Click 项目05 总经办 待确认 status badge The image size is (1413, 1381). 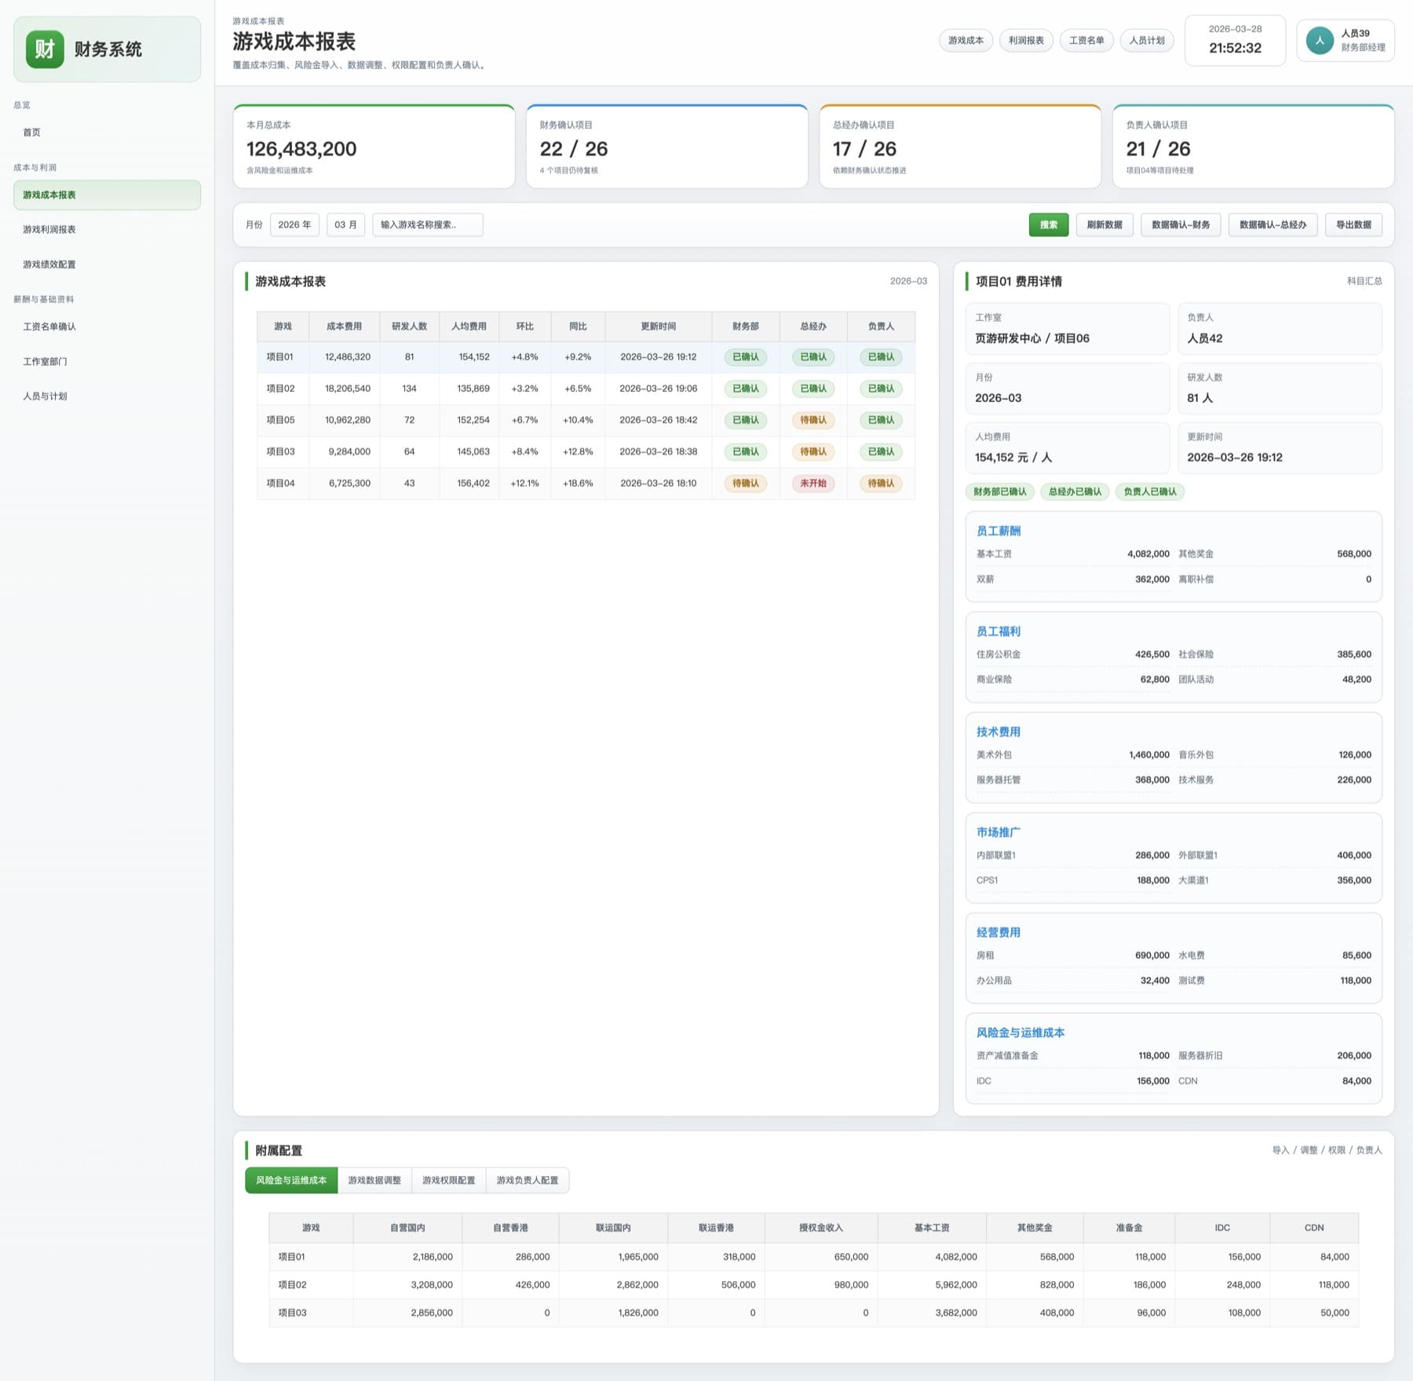click(x=813, y=420)
